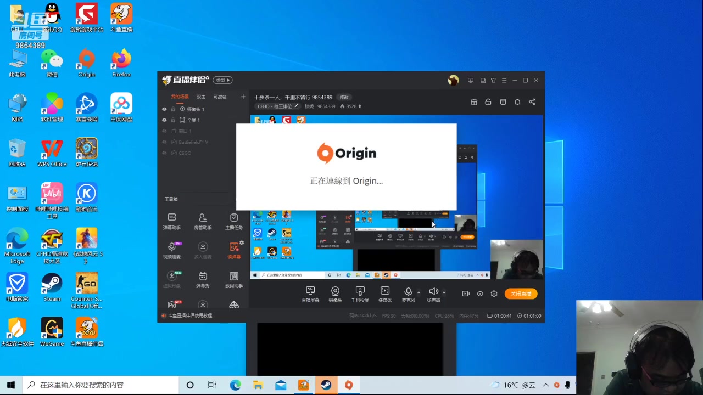Screen dimensions: 703x395
Task: Click the webcam overlay in preview
Action: click(x=517, y=259)
